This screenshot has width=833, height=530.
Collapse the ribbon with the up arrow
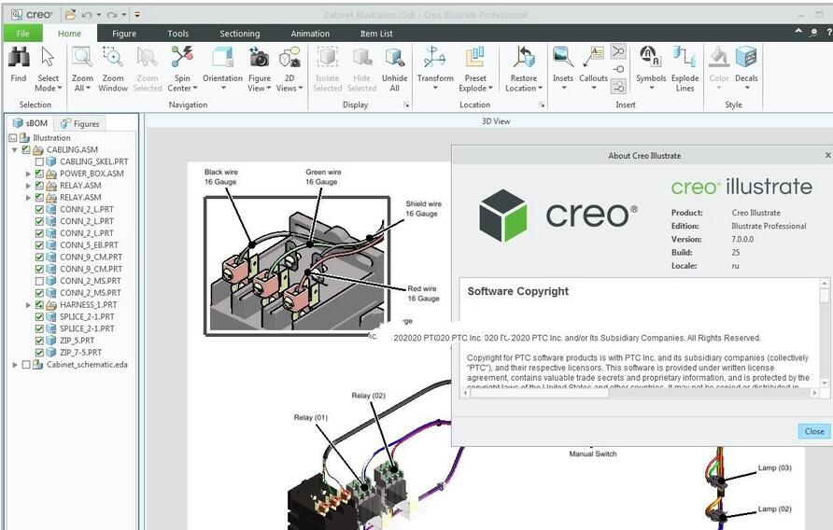(798, 32)
